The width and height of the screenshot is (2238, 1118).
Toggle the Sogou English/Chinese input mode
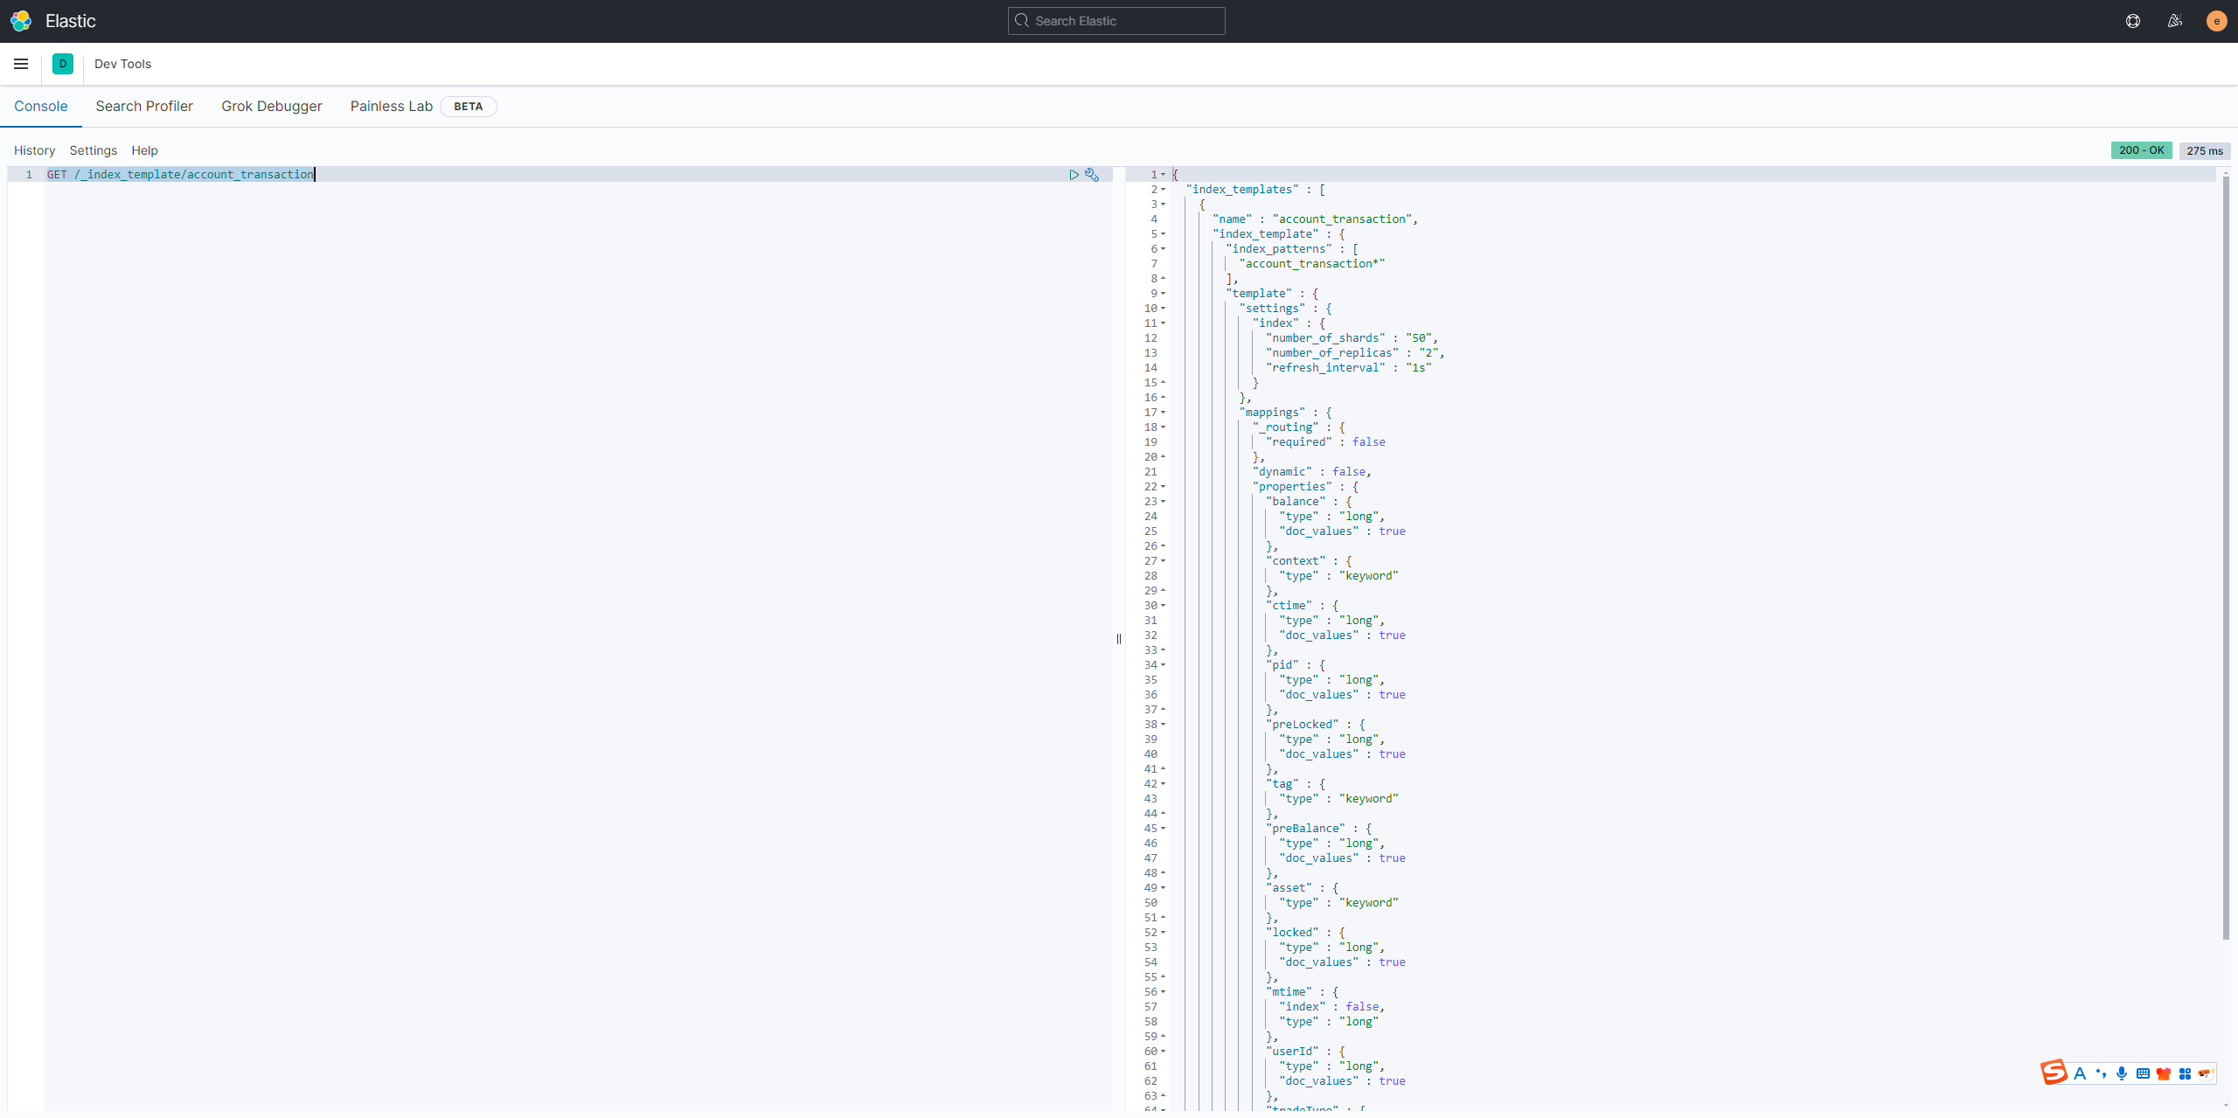click(x=2080, y=1073)
